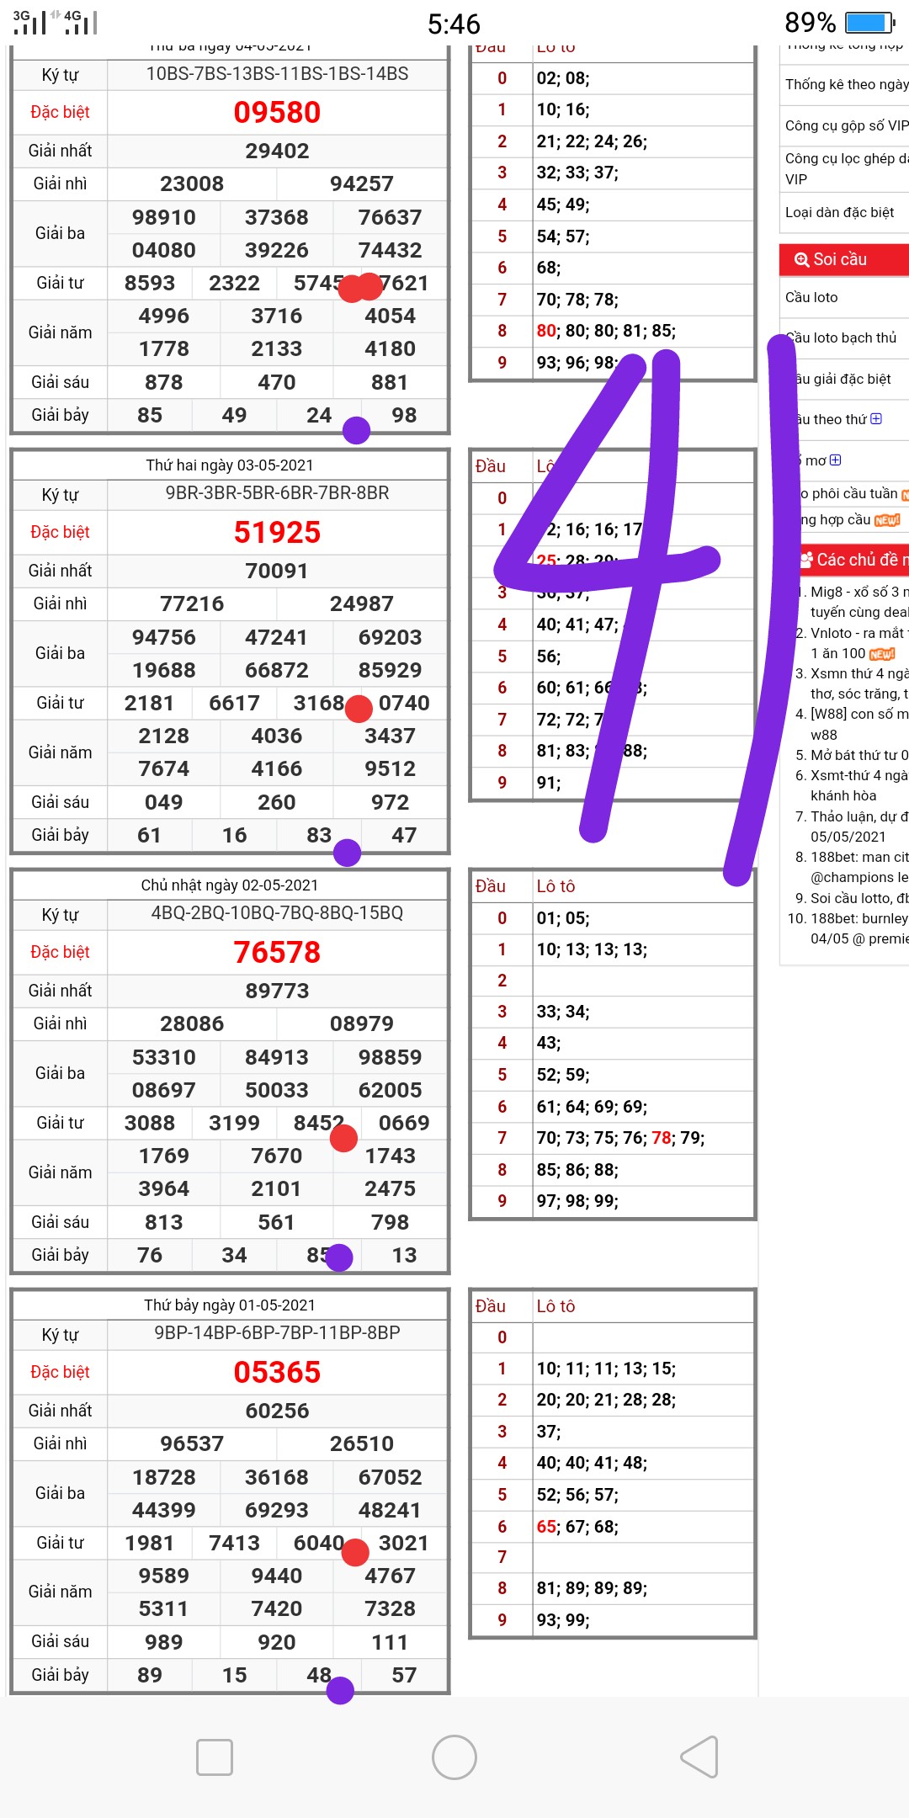This screenshot has width=909, height=1818.
Task: Click the loto row '61; 64; 69; 69;'
Action: (x=593, y=1107)
